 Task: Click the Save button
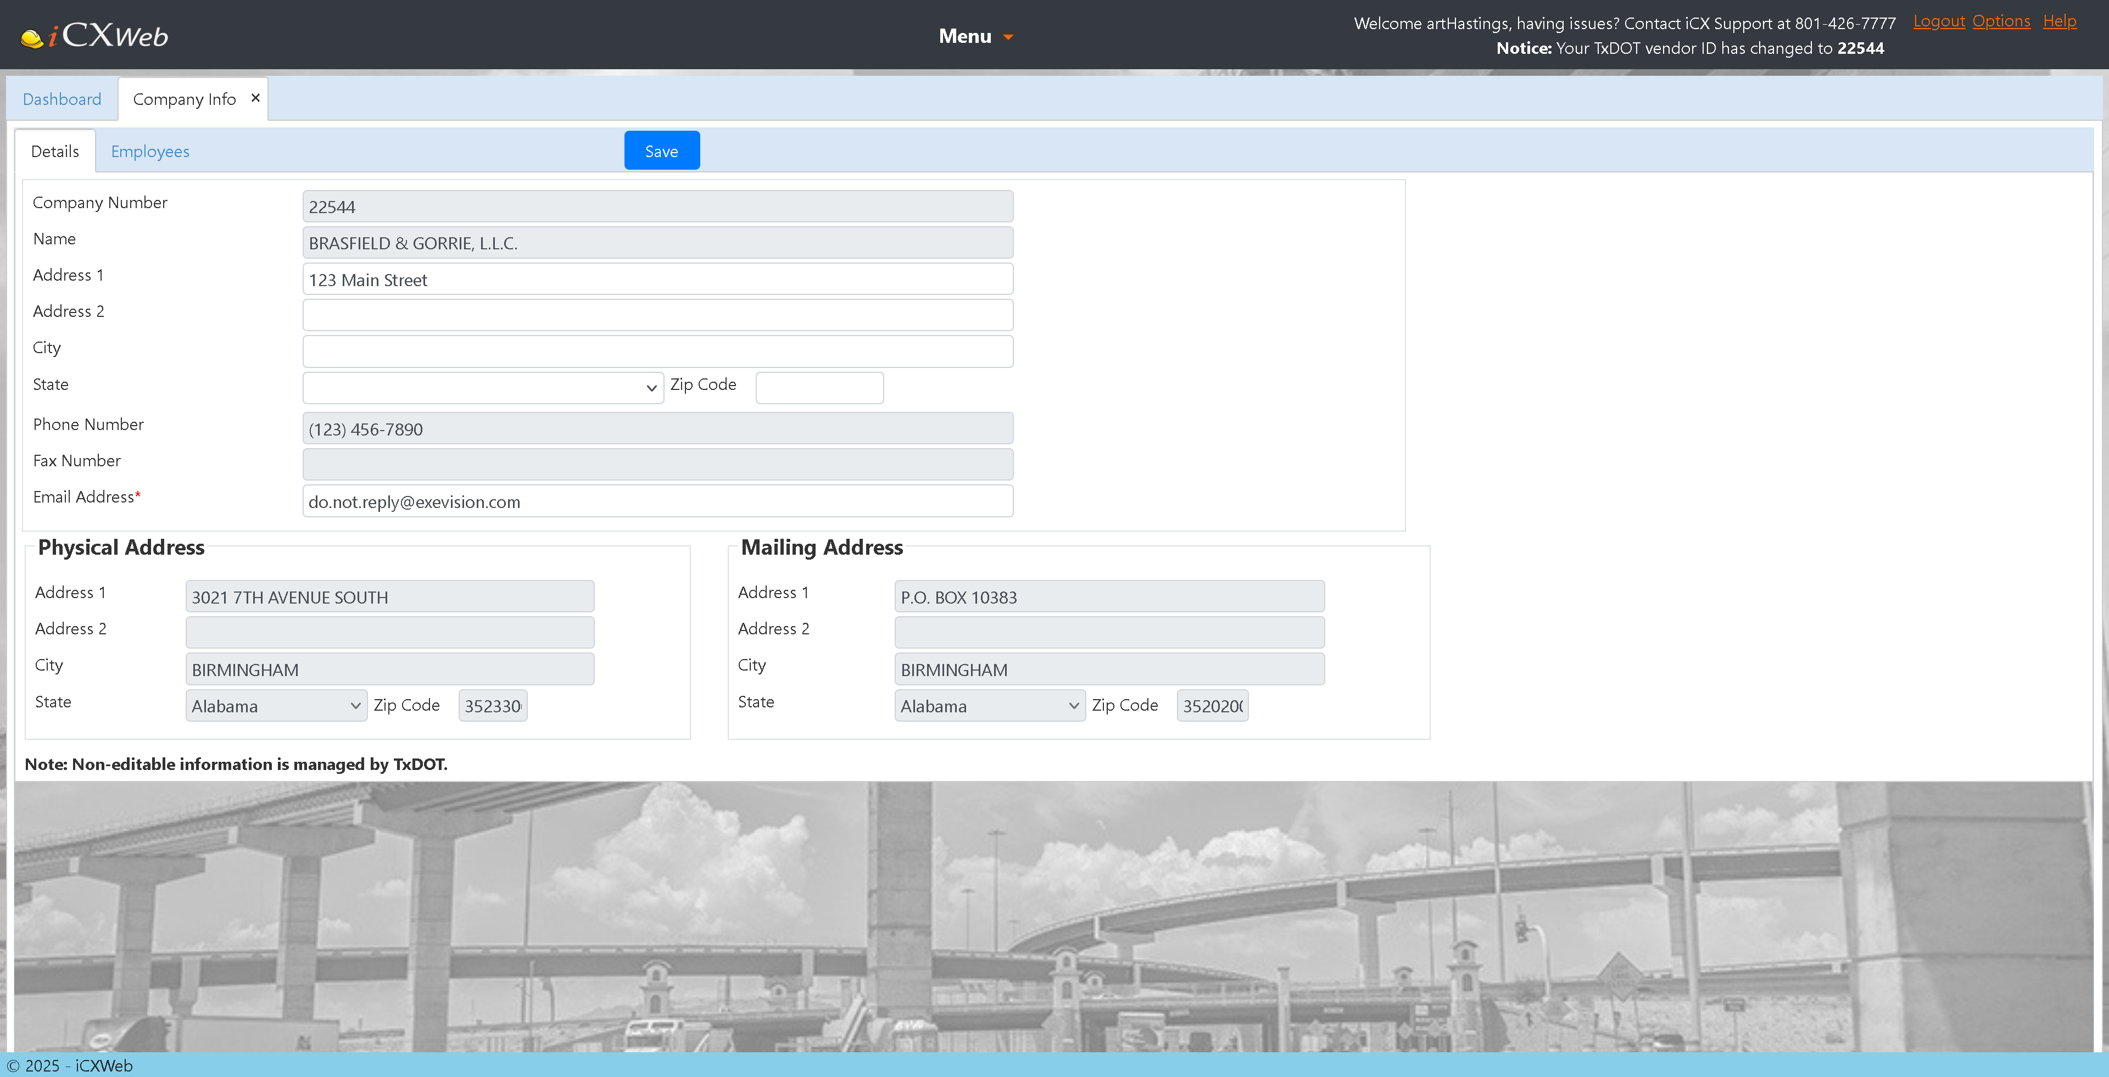661,150
